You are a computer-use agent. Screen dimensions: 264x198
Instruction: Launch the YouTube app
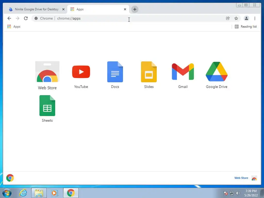coord(81,72)
